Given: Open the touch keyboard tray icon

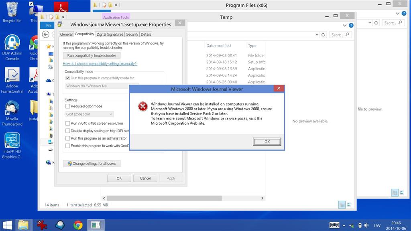Looking at the screenshot, I should (334, 225).
